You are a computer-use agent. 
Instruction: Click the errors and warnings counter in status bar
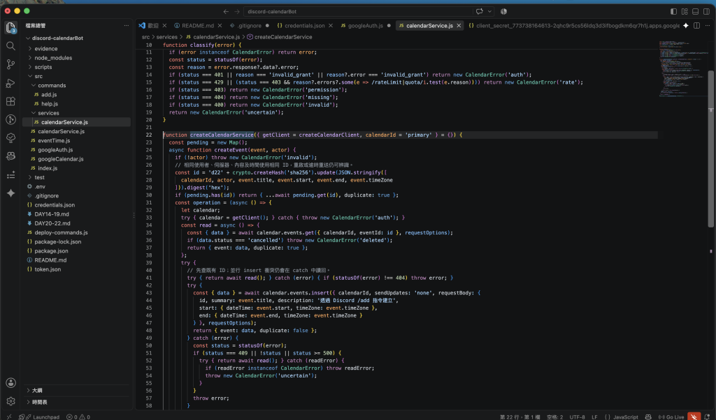click(78, 417)
